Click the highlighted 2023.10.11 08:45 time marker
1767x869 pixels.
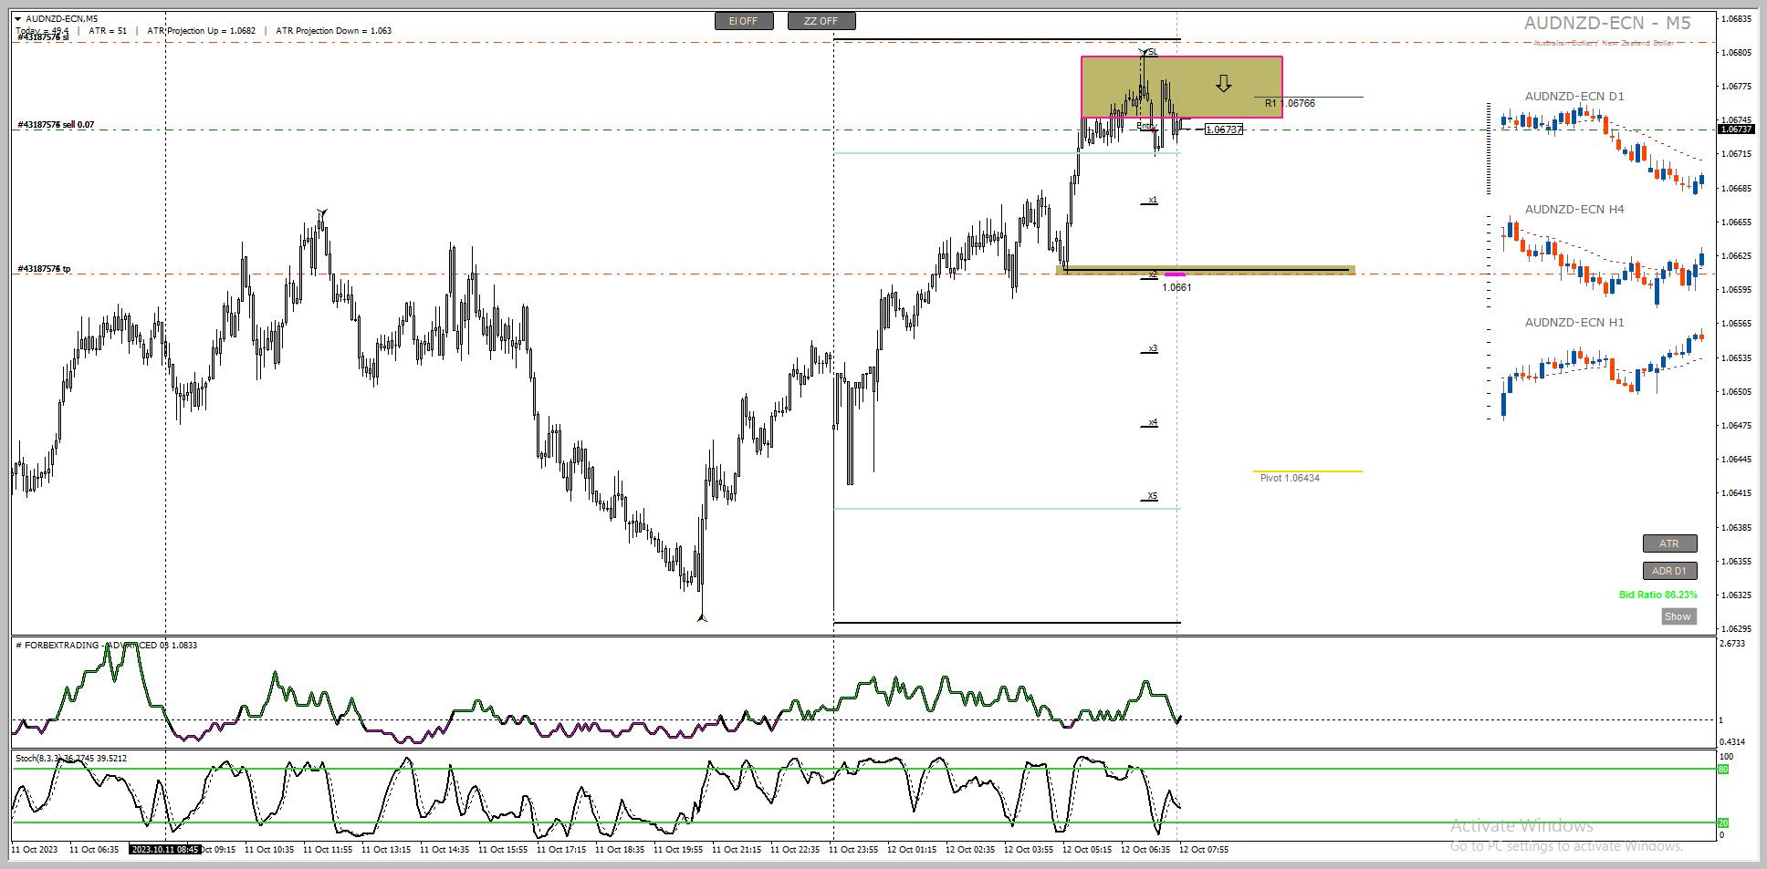[165, 849]
